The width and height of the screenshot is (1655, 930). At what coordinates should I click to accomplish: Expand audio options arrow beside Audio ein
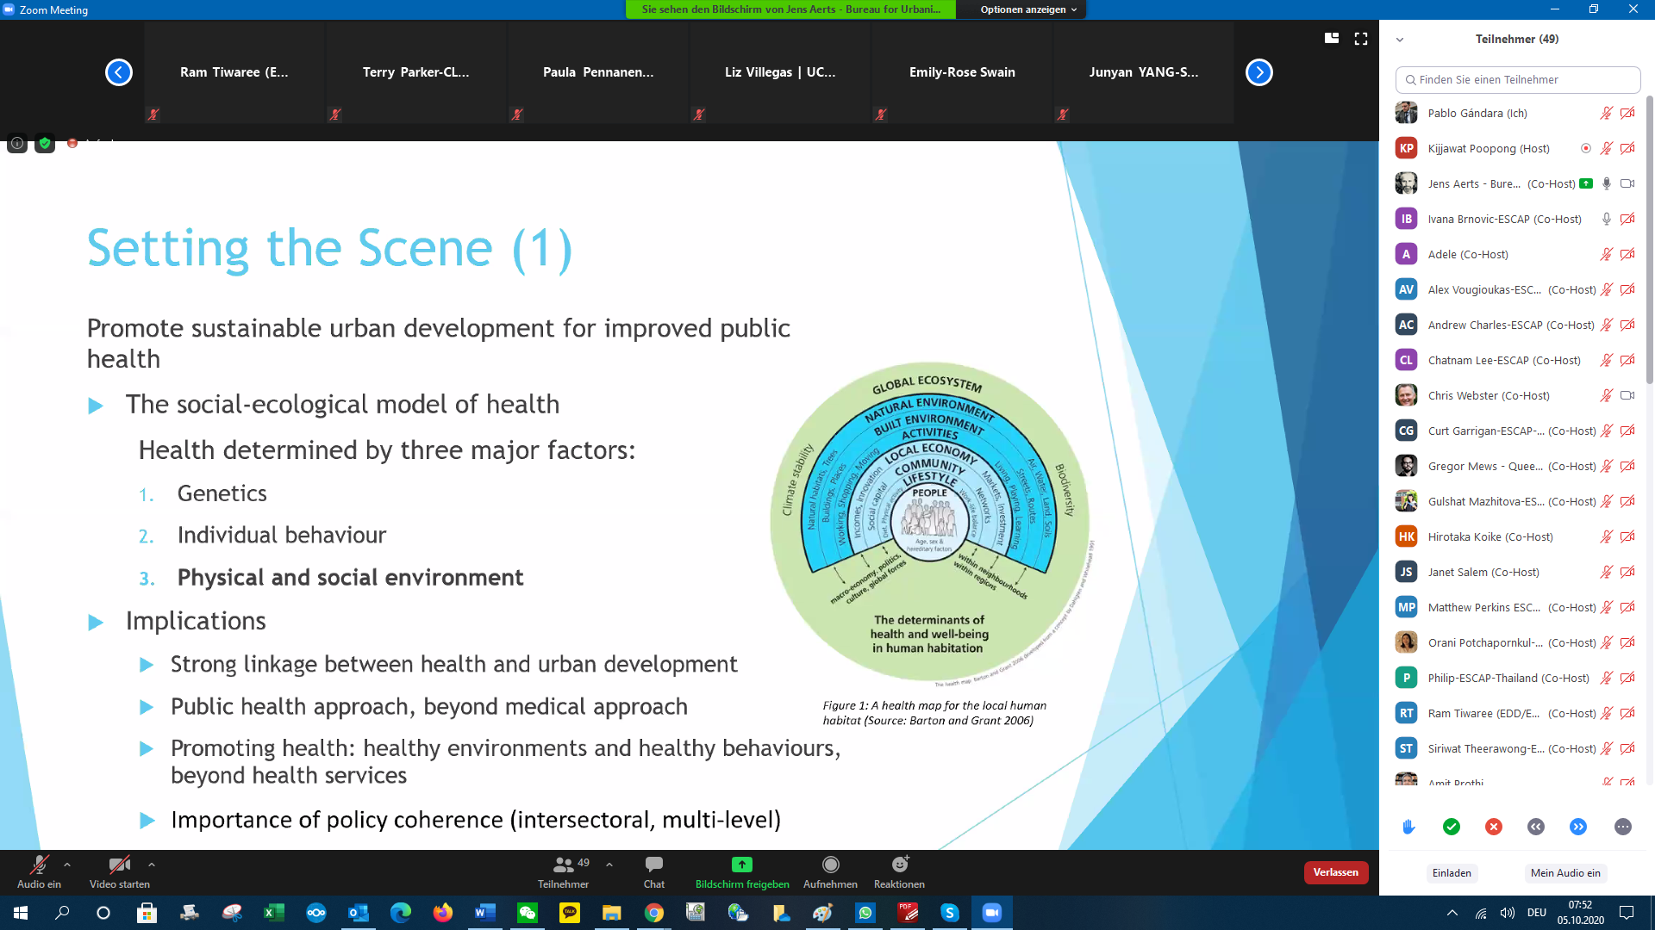tap(67, 864)
